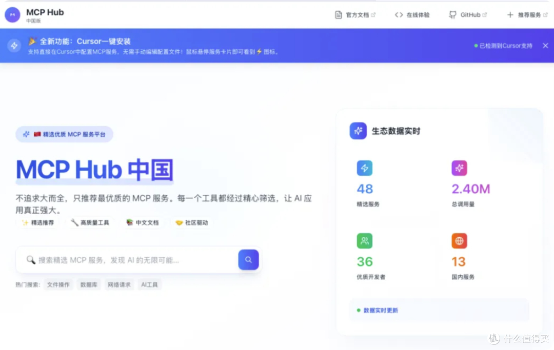Select the 官方文档 document icon
This screenshot has width=554, height=350.
click(338, 14)
